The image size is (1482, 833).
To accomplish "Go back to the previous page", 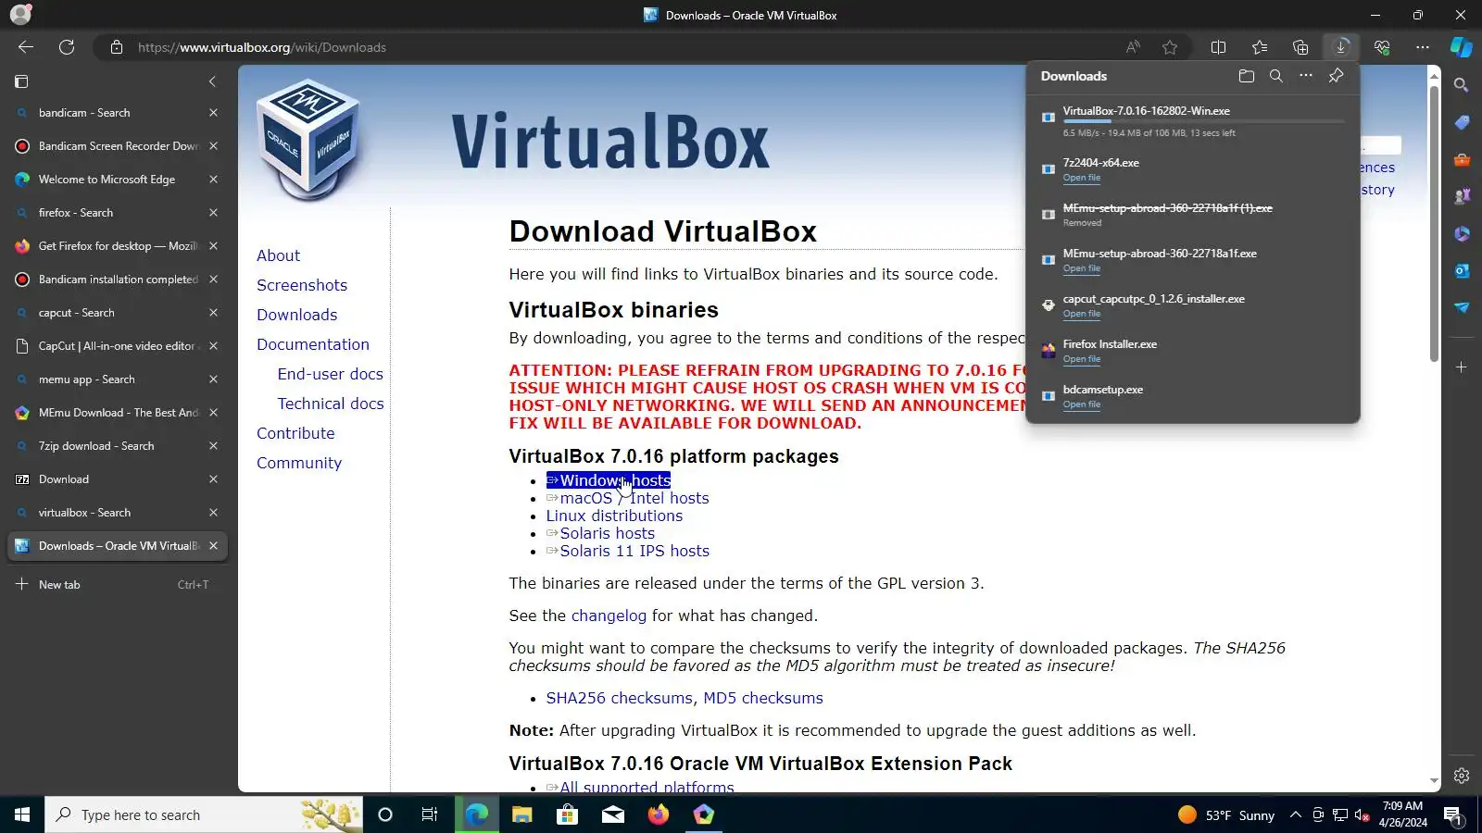I will 26,47.
